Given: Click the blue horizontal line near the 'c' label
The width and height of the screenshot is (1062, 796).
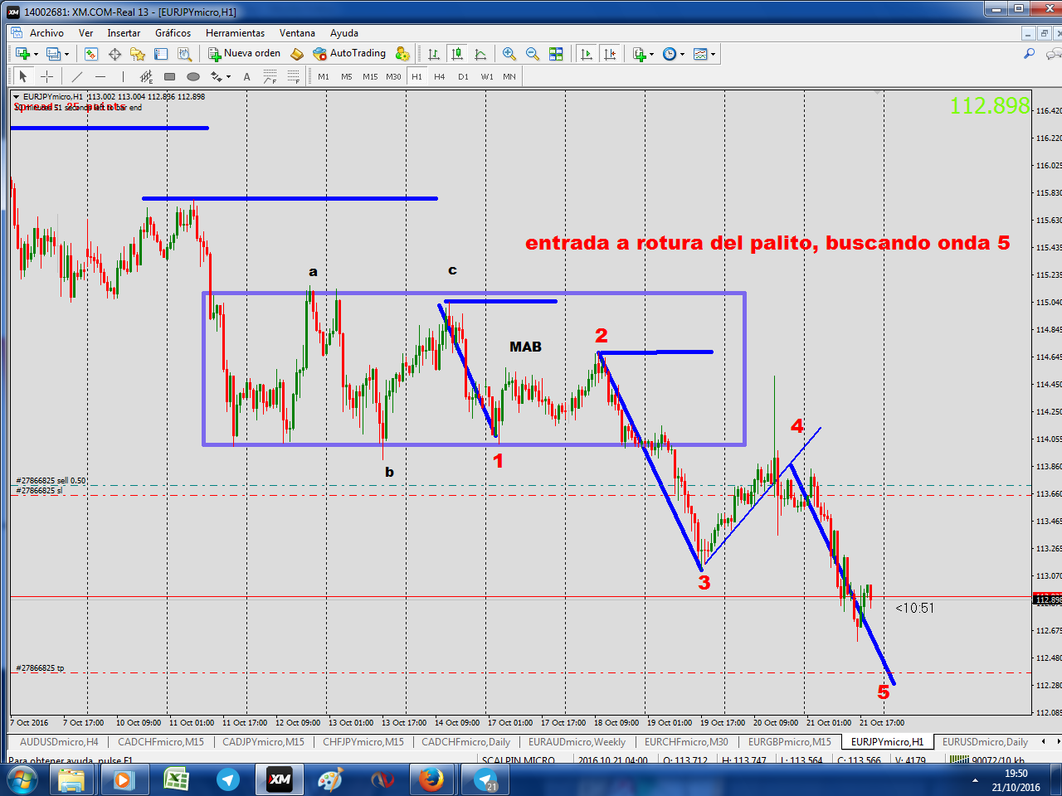Looking at the screenshot, I should coord(500,301).
